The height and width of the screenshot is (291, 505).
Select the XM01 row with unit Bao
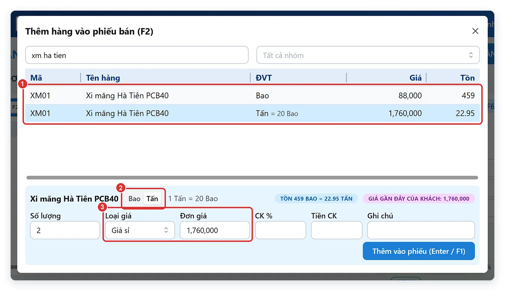(252, 96)
